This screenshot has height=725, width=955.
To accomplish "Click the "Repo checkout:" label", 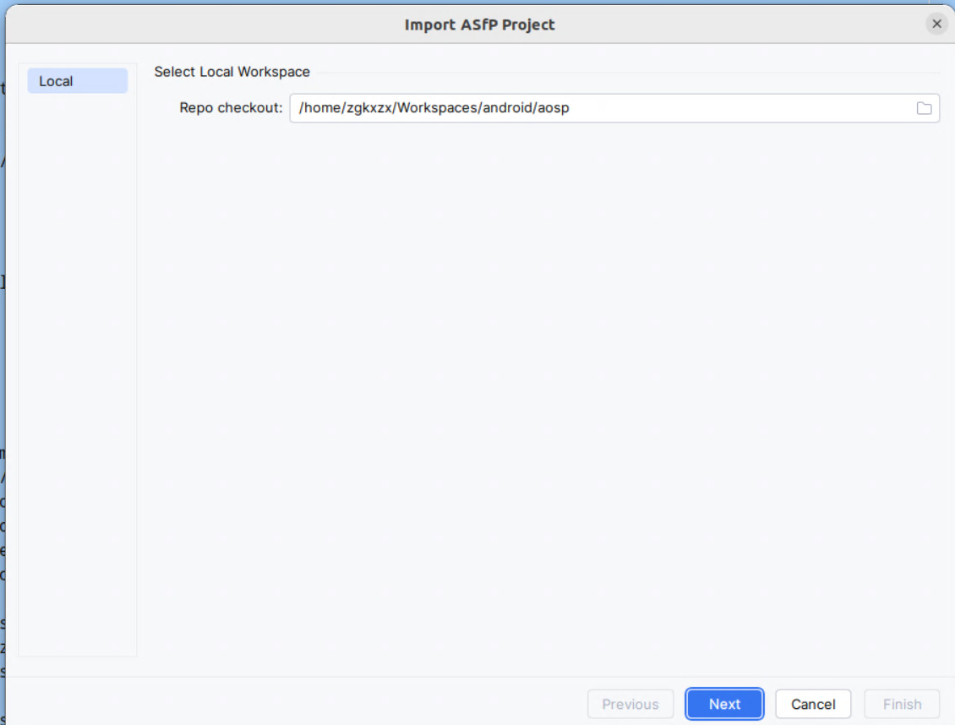I will [231, 108].
